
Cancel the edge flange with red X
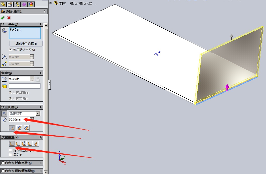[x=9, y=18]
